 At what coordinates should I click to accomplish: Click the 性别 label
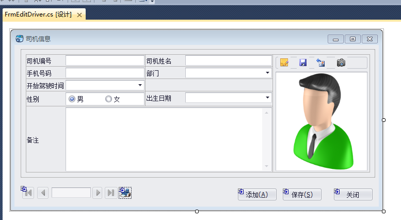tap(33, 99)
